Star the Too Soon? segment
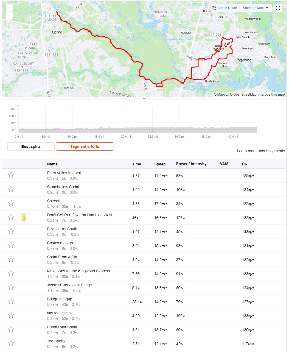Viewport: 289px width, 352px height. click(x=11, y=343)
